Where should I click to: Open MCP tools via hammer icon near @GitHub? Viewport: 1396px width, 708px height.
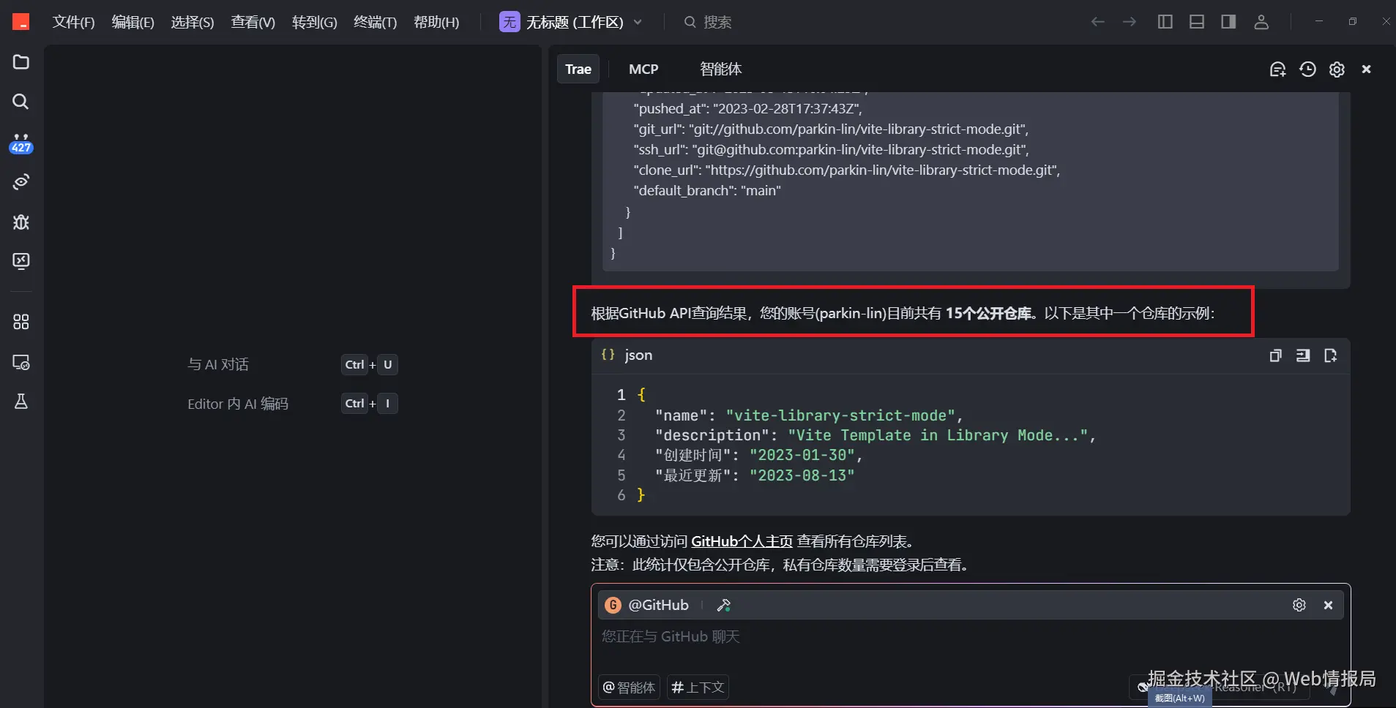tap(723, 605)
